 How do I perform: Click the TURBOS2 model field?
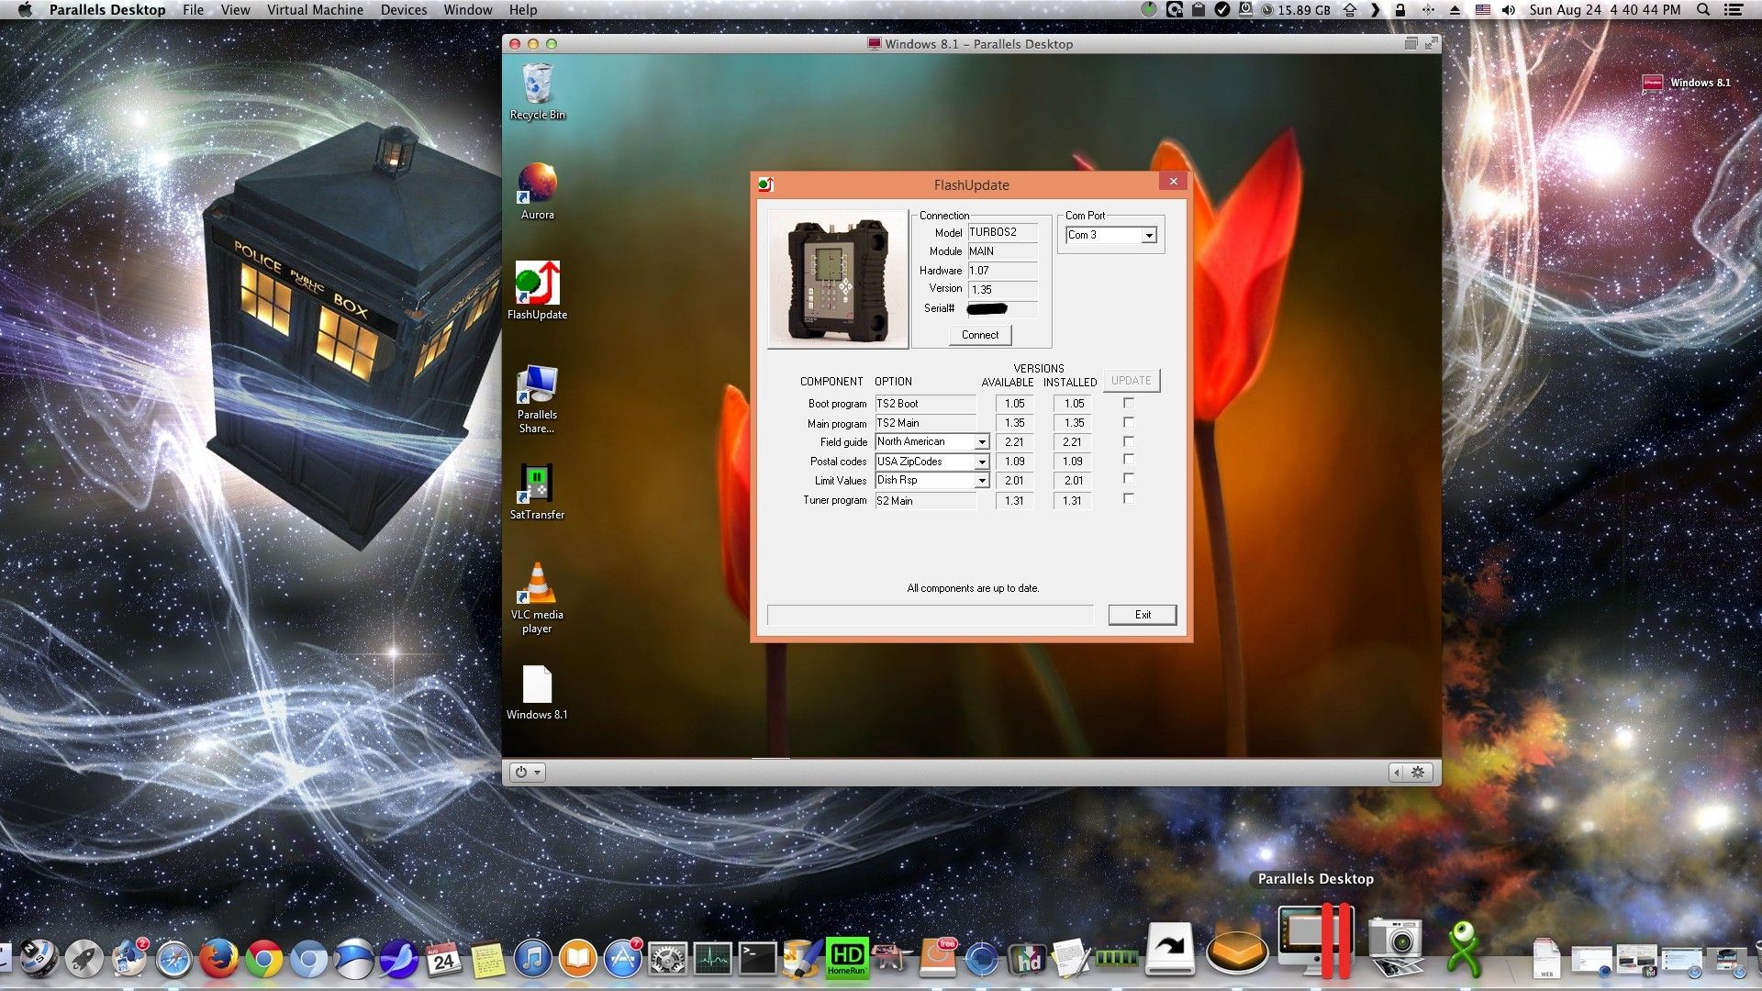(x=1003, y=232)
